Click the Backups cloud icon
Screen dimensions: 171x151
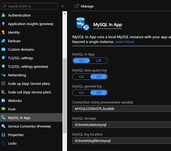point(3,41)
